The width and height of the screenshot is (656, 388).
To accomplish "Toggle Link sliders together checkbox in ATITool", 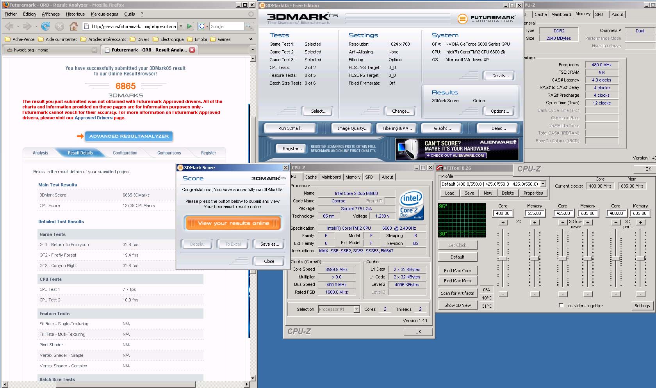I will click(561, 306).
